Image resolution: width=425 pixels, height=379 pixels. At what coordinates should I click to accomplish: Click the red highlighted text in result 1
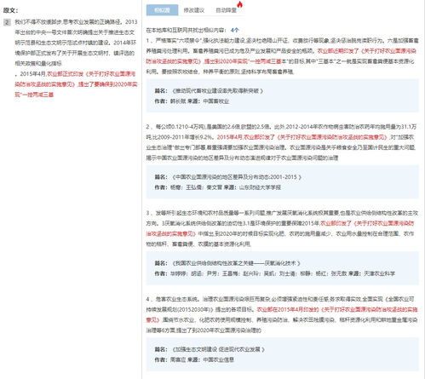[281, 56]
